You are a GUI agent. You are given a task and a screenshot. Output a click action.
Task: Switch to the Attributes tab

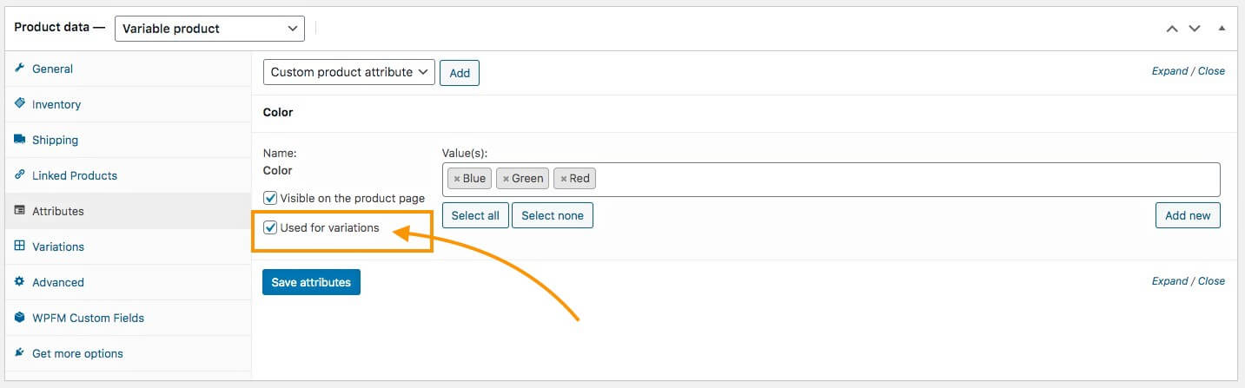tap(58, 211)
